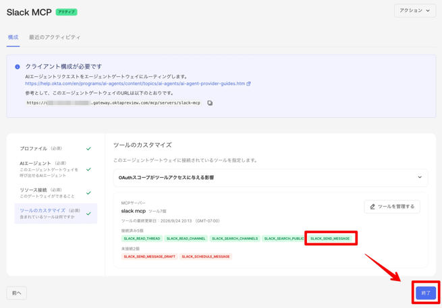Click the SLACK_READ_CHANNEL tool tag
This screenshot has width=442, height=308.
186,239
